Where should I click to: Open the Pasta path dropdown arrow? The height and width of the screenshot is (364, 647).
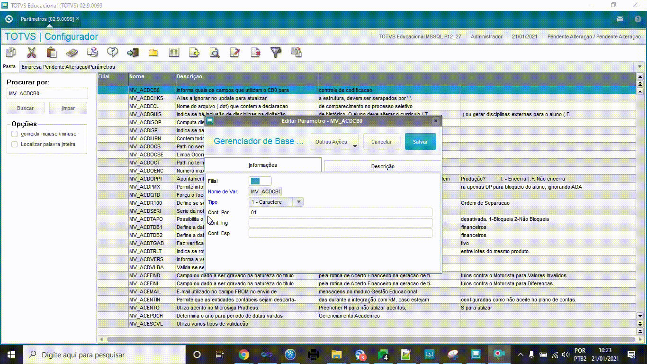(x=640, y=67)
